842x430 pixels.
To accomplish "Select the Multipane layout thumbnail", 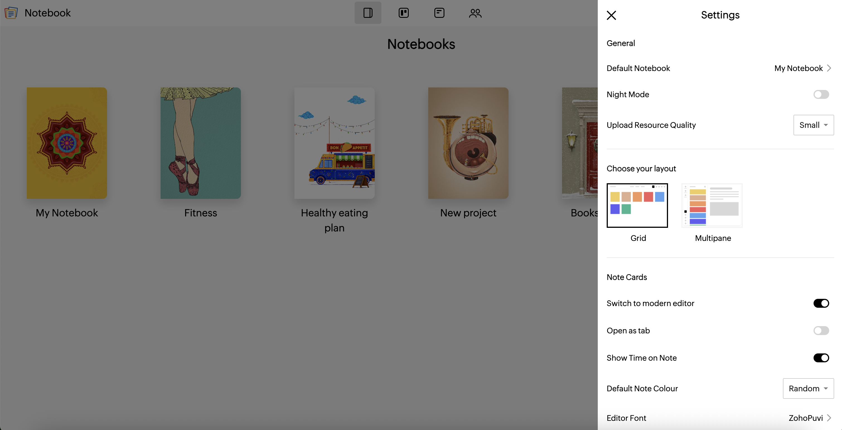I will click(712, 205).
